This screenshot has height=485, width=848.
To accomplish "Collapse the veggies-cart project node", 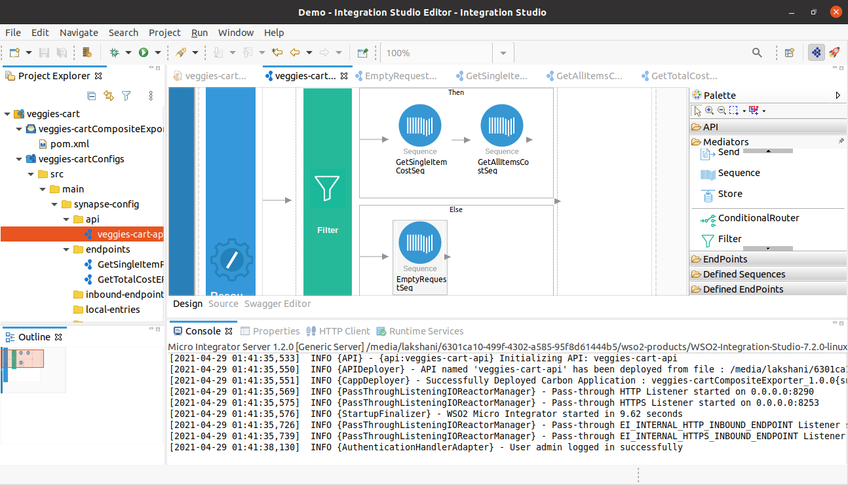I will [7, 114].
